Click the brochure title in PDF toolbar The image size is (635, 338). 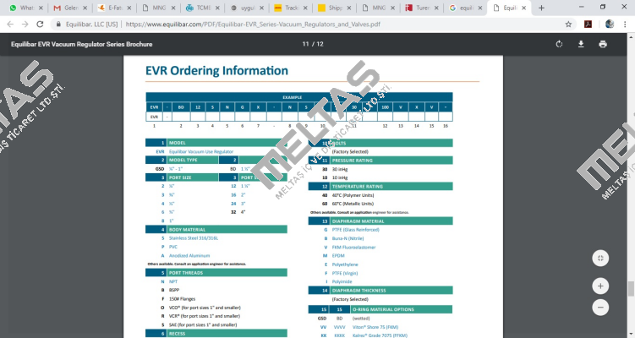pos(82,44)
